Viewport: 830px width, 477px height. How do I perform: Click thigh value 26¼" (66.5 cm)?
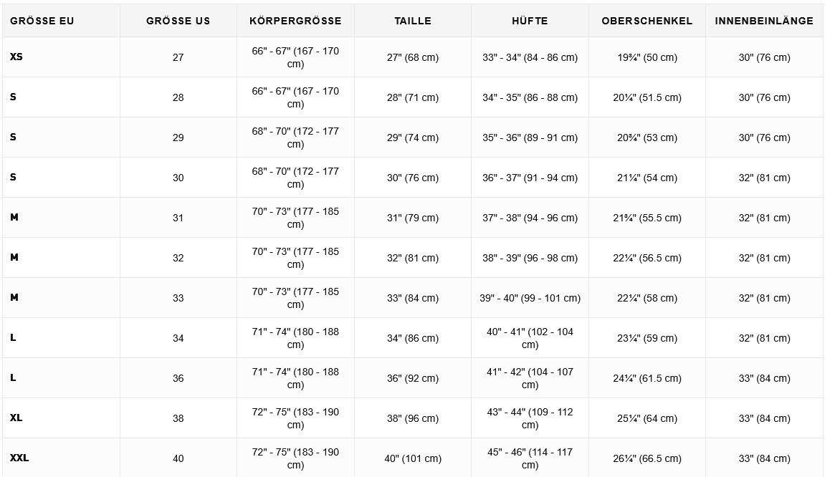pyautogui.click(x=647, y=458)
